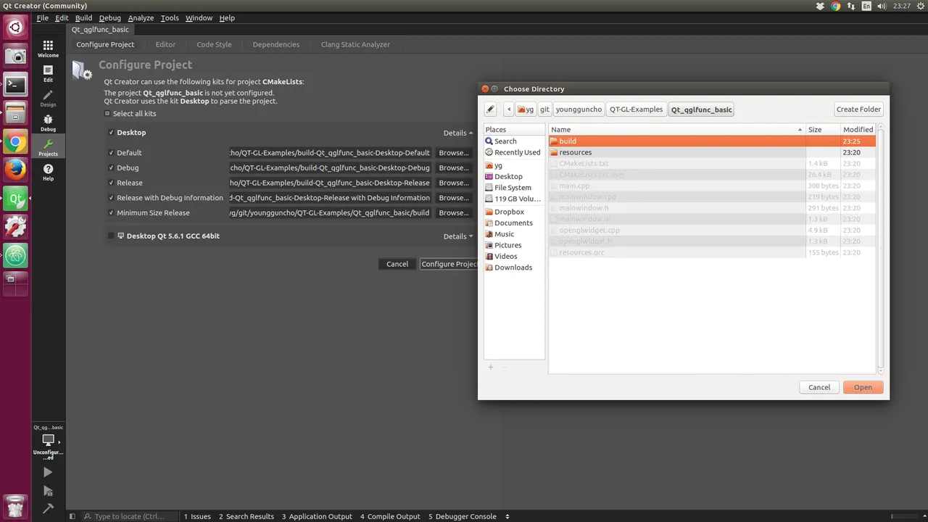
Task: Click Open in Choose Directory dialog
Action: (863, 387)
